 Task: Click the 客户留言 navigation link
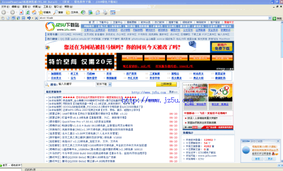215,22
